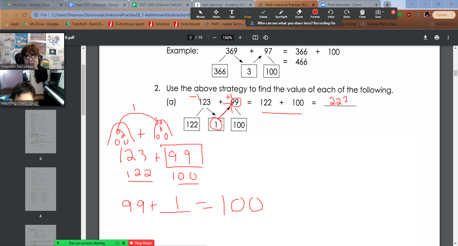Screen dimensions: 458x246
Task: Choose the Select annotation tool
Action: [x=216, y=14]
